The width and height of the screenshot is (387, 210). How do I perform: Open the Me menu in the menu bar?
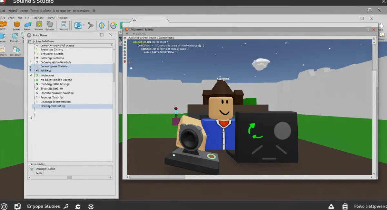[x=20, y=18]
